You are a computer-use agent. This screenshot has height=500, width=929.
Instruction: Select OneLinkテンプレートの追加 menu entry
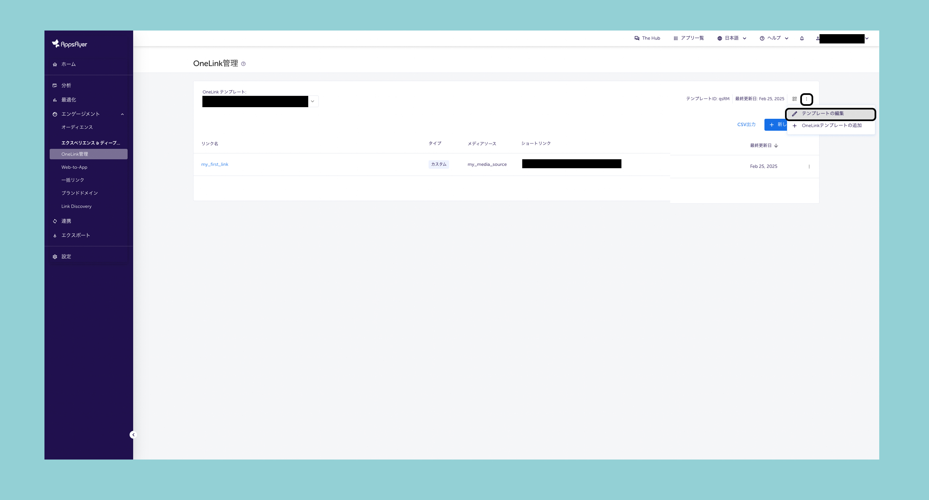[x=831, y=125]
